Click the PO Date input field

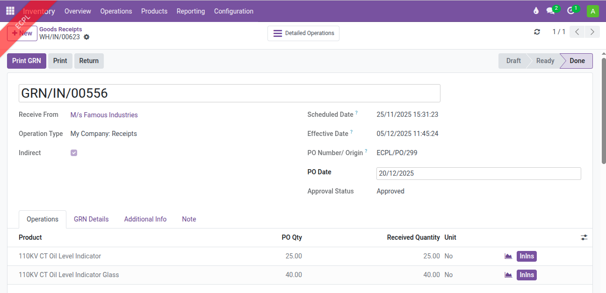[478, 173]
